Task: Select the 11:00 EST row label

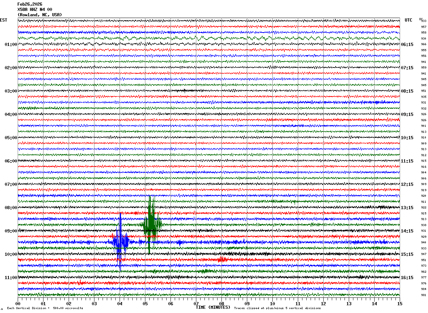Action: click(11, 278)
